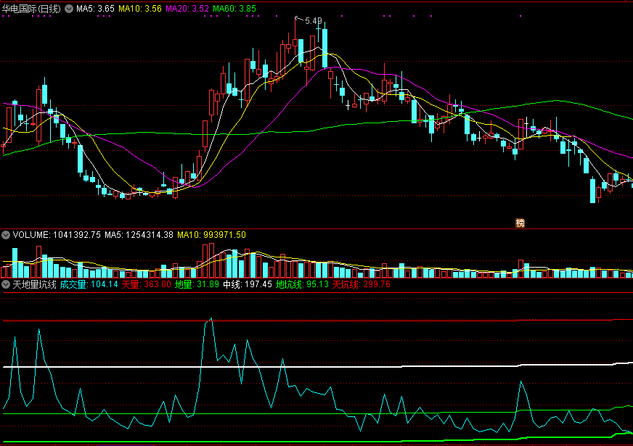This screenshot has width=633, height=446.
Task: Click the 成交量: 104.14 value
Action: tap(89, 284)
